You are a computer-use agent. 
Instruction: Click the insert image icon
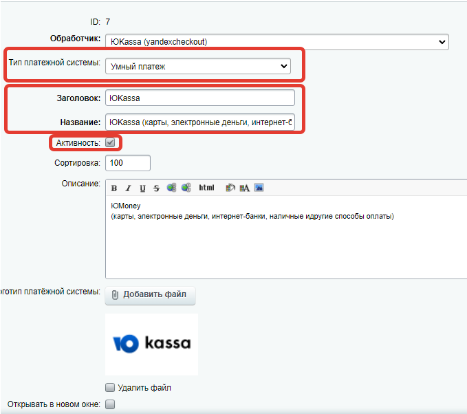coord(259,188)
